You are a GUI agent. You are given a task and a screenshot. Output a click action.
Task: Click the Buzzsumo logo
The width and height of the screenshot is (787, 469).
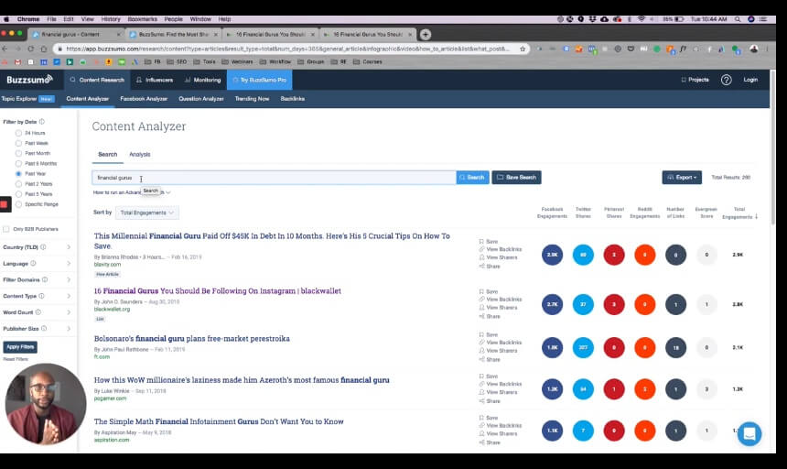(x=29, y=80)
